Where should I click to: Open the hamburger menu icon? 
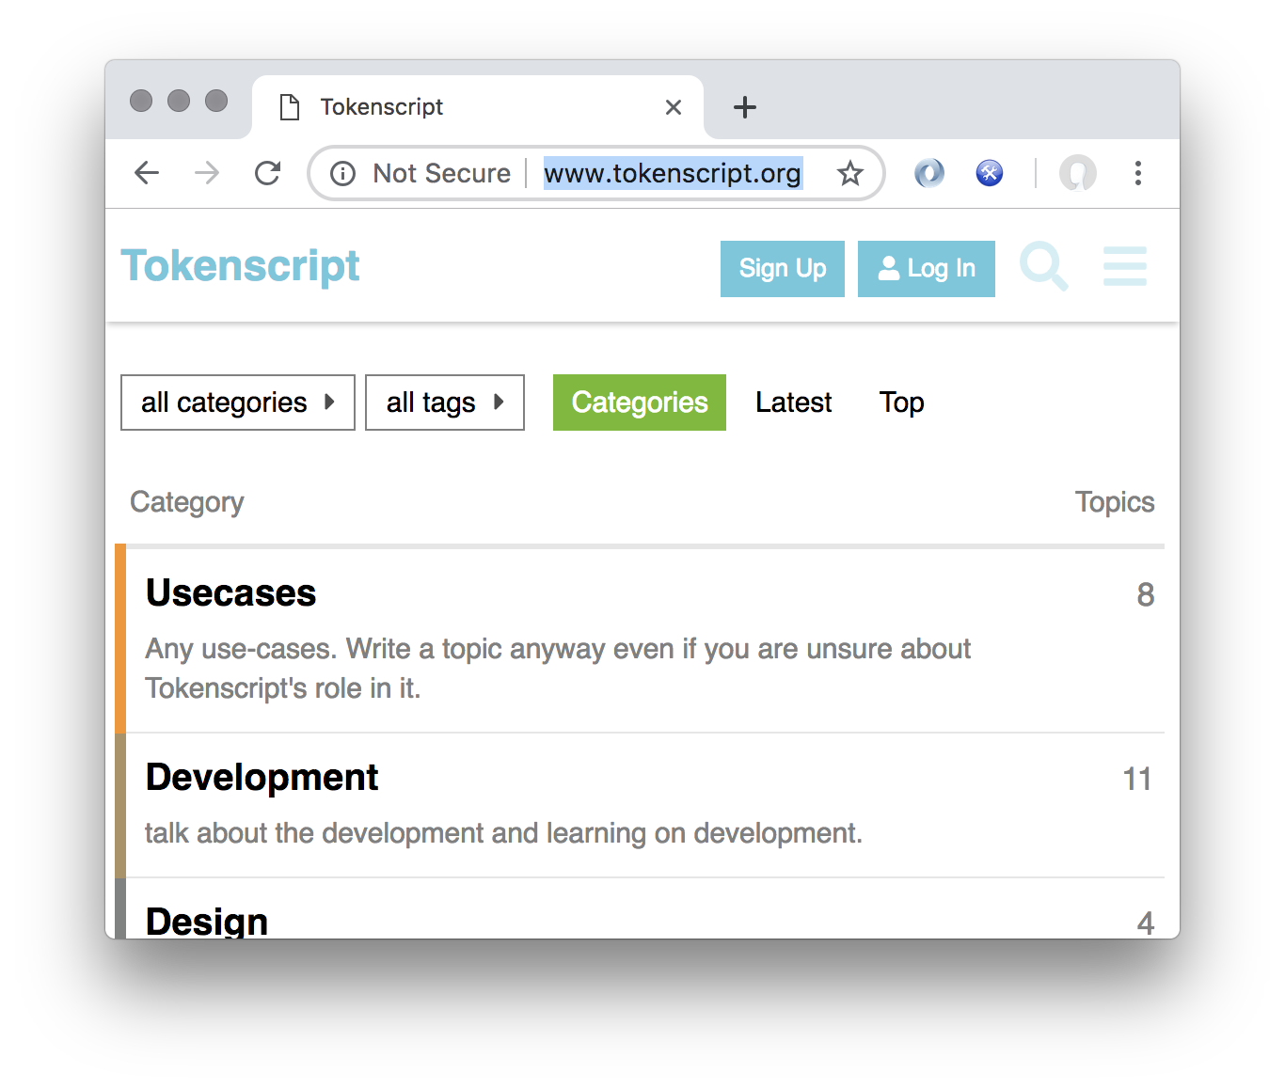[x=1125, y=268]
